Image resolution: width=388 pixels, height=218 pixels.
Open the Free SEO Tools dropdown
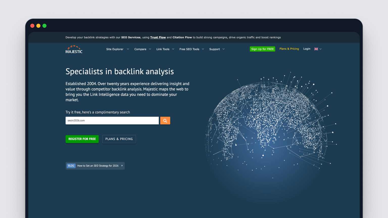pos(191,49)
